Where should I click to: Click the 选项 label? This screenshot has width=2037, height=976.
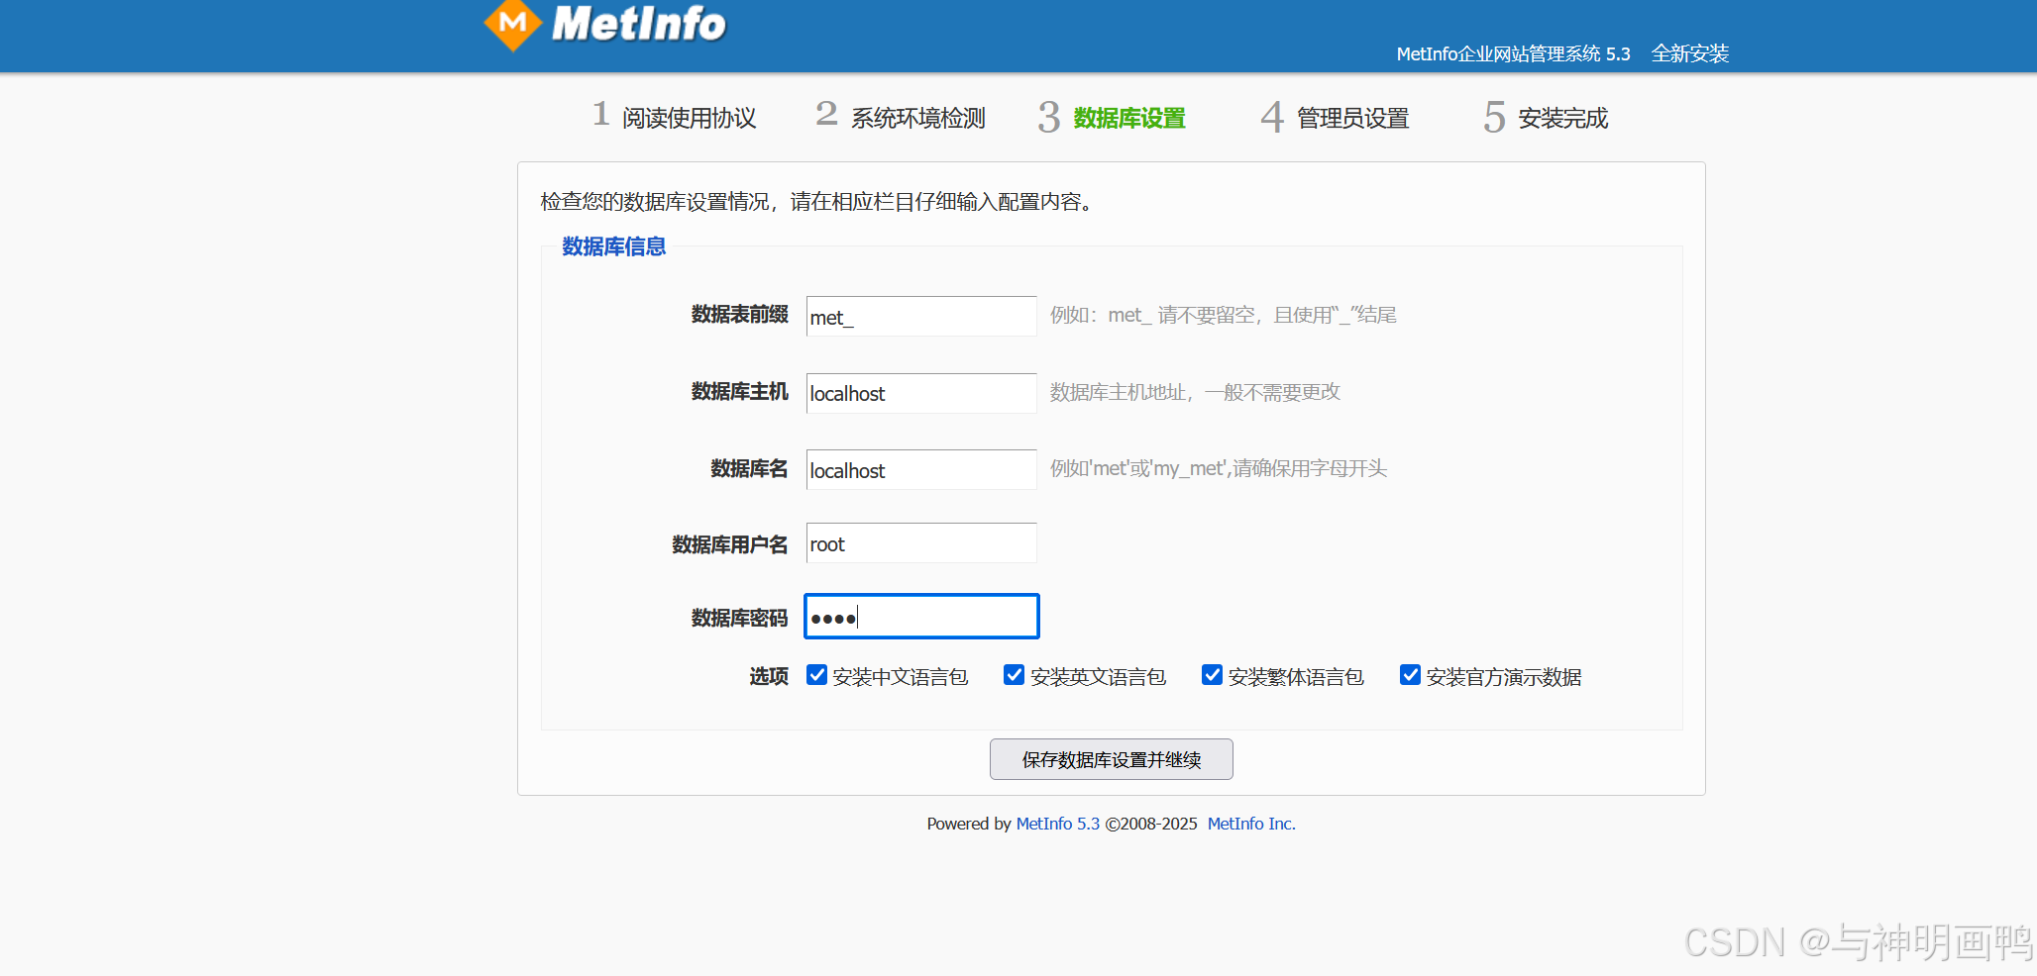pos(769,676)
